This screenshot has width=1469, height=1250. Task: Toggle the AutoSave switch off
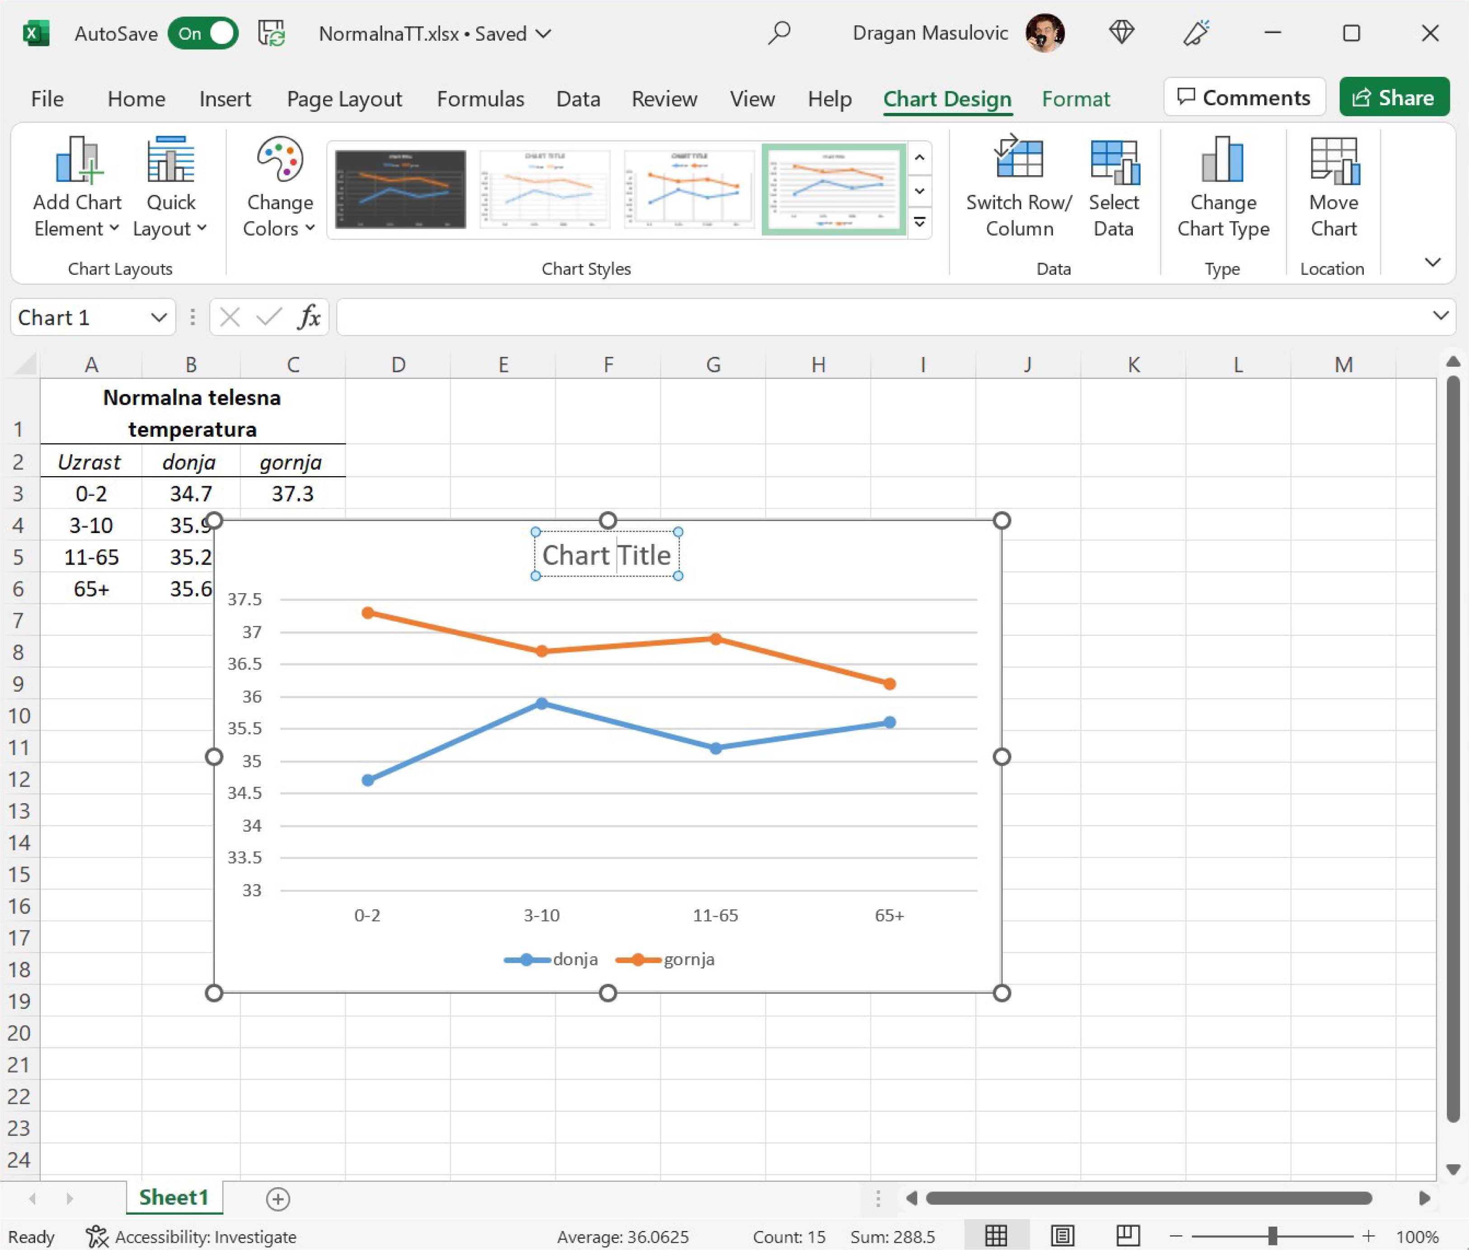pyautogui.click(x=204, y=33)
